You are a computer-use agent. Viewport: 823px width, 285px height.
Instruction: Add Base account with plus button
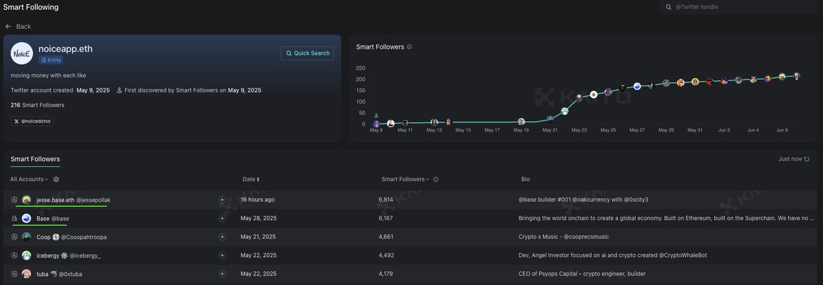click(x=222, y=218)
